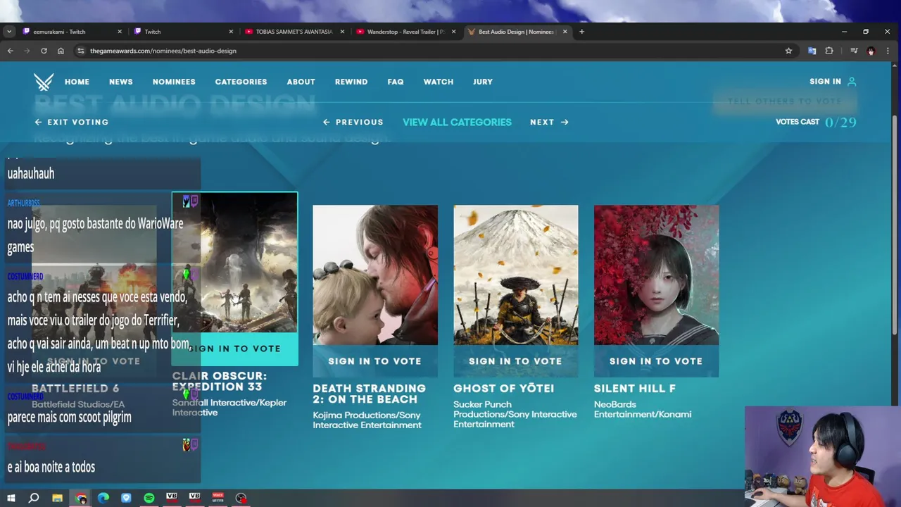
Task: Open the NOMINEES menu item
Action: point(174,82)
